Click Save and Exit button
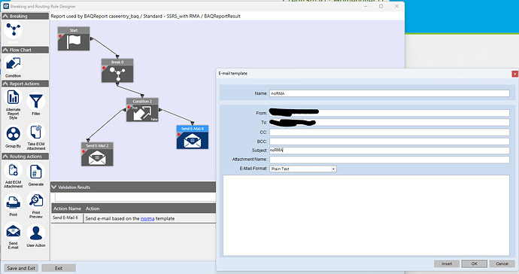The image size is (519, 274). coord(21,268)
